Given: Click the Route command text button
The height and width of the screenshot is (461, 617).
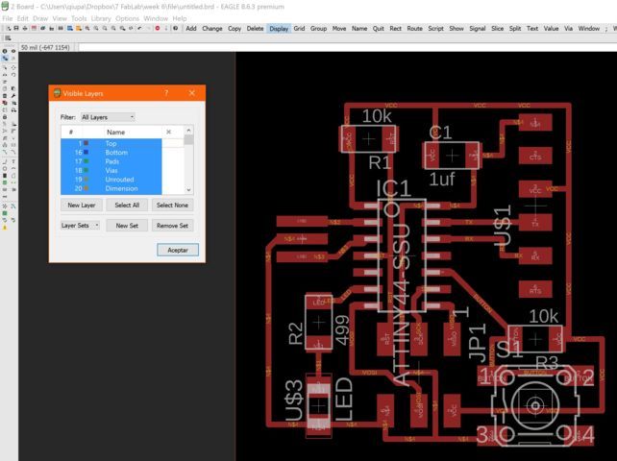Looking at the screenshot, I should pos(414,28).
